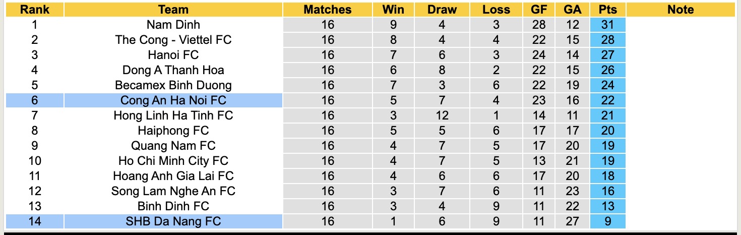
Task: Click the Team column header
Action: (173, 10)
